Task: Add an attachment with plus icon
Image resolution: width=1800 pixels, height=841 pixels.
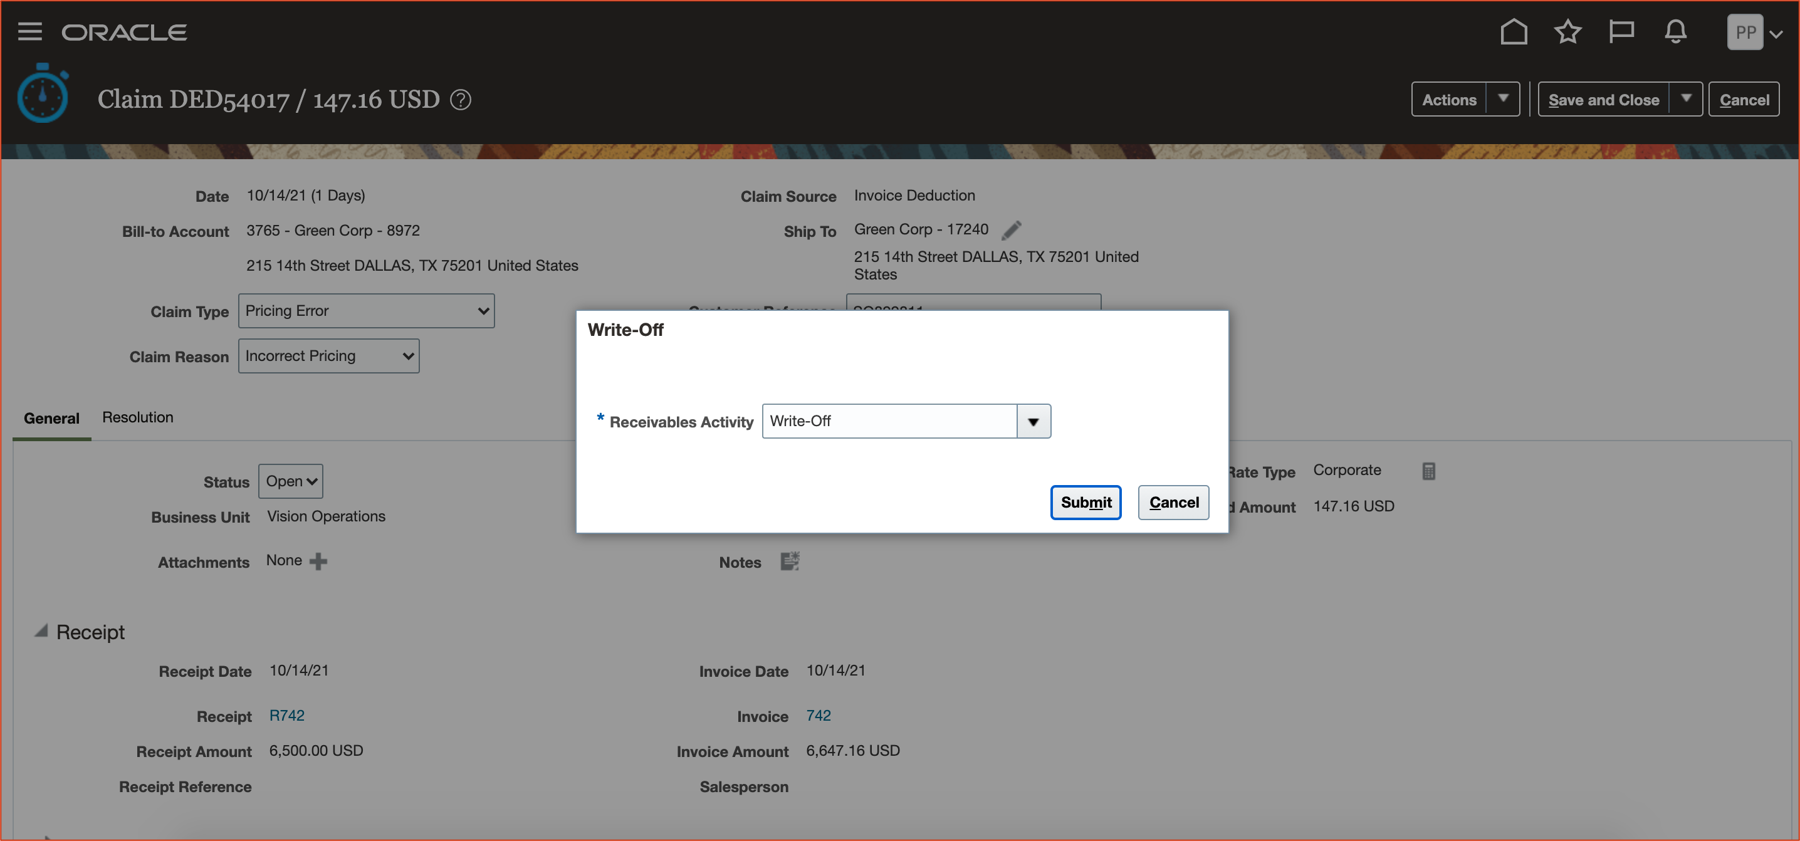Action: 318,562
